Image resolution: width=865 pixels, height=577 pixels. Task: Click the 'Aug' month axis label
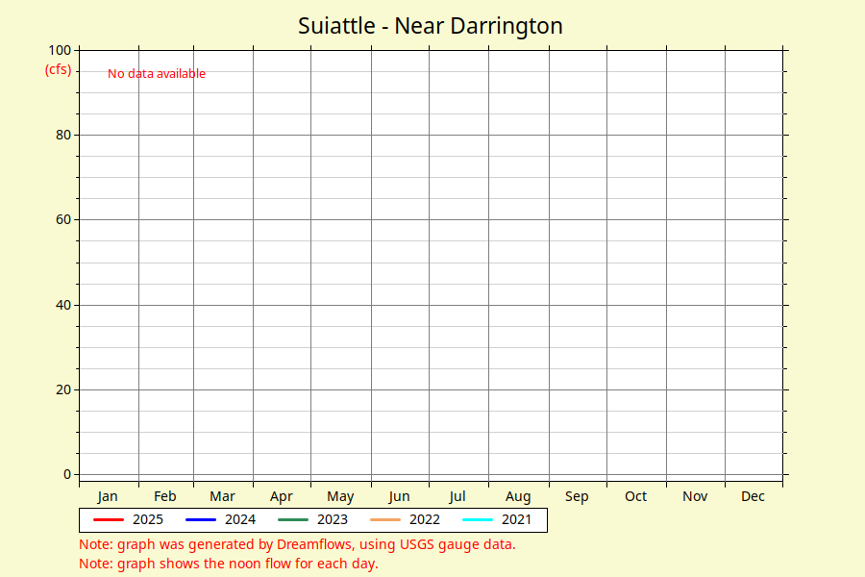(x=518, y=496)
